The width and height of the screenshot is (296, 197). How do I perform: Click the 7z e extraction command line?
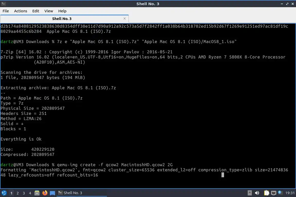(118, 42)
